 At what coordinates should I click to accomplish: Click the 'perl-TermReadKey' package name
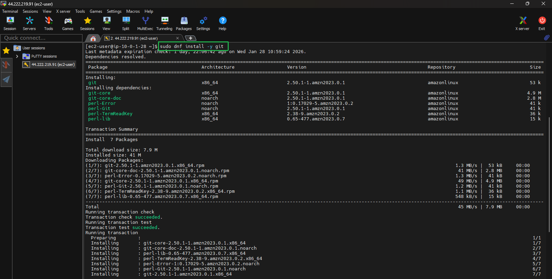click(x=110, y=114)
